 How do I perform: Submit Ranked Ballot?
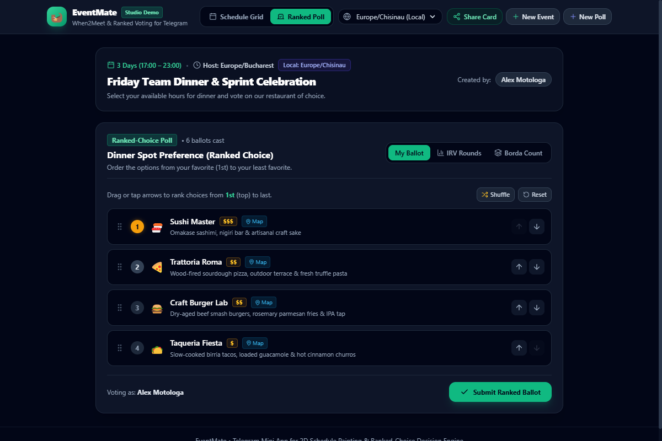(x=500, y=392)
